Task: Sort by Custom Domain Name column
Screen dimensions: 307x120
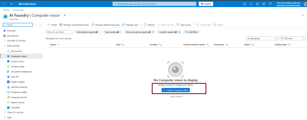Action: click(x=196, y=44)
